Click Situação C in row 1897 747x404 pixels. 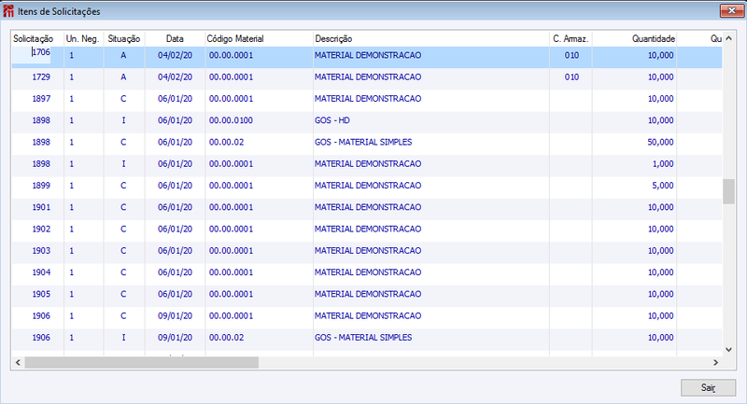[x=123, y=99]
